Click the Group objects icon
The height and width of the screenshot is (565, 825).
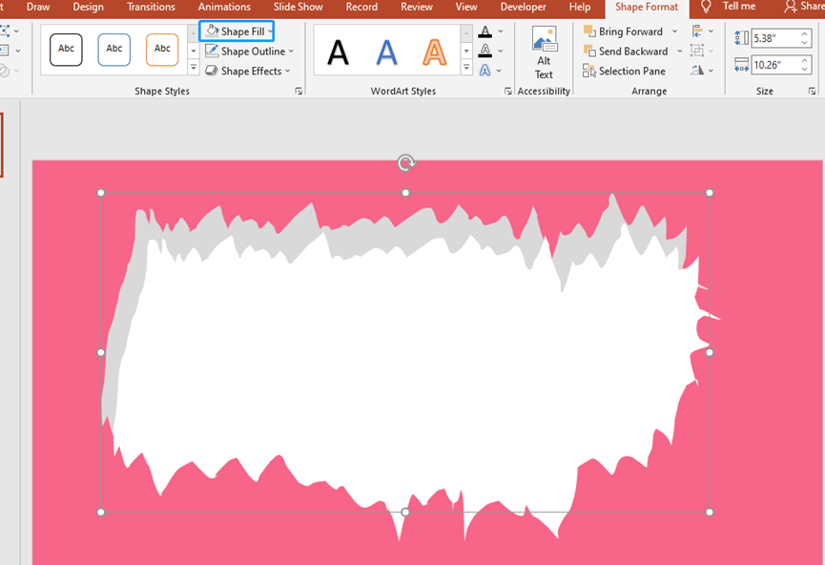697,51
